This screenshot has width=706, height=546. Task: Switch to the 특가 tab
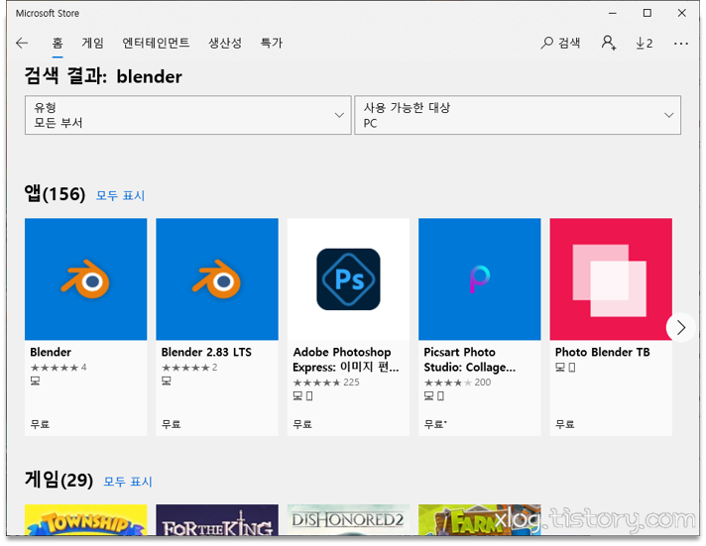[272, 44]
